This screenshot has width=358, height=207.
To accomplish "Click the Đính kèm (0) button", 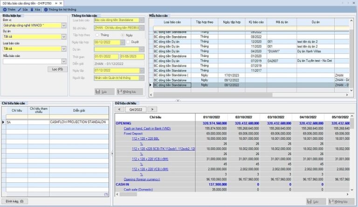I will click(x=14, y=201).
